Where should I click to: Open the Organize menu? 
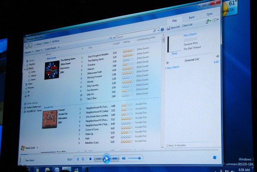click(x=28, y=52)
